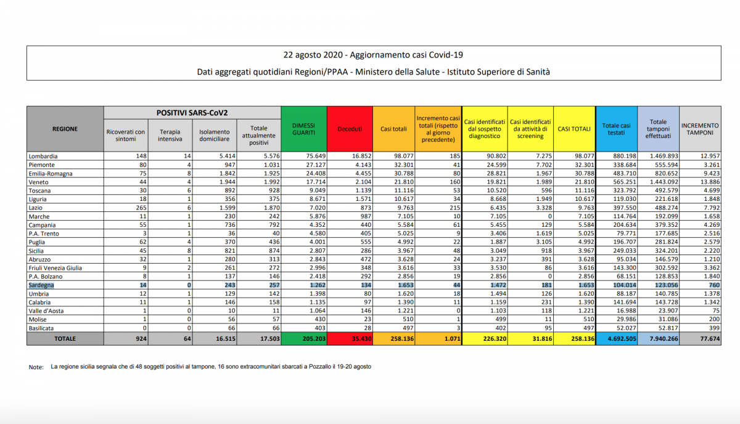Select the Lombardia row label
The height and width of the screenshot is (424, 740).
(43, 157)
